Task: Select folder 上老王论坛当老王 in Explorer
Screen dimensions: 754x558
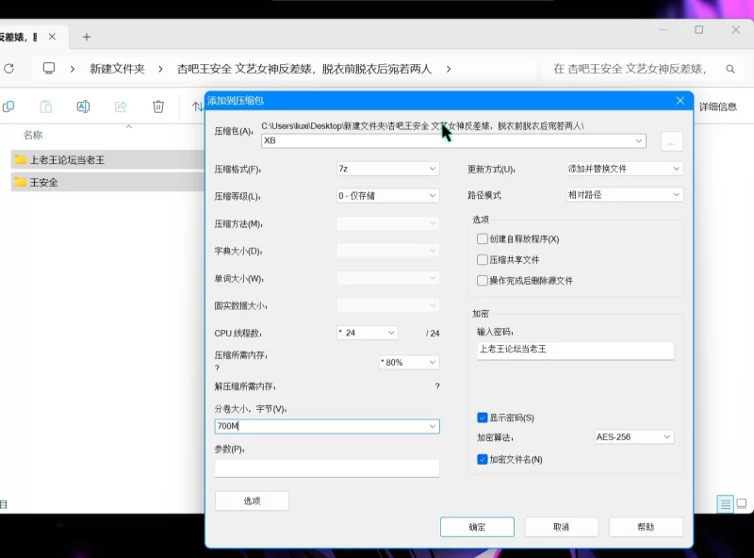Action: (x=108, y=159)
